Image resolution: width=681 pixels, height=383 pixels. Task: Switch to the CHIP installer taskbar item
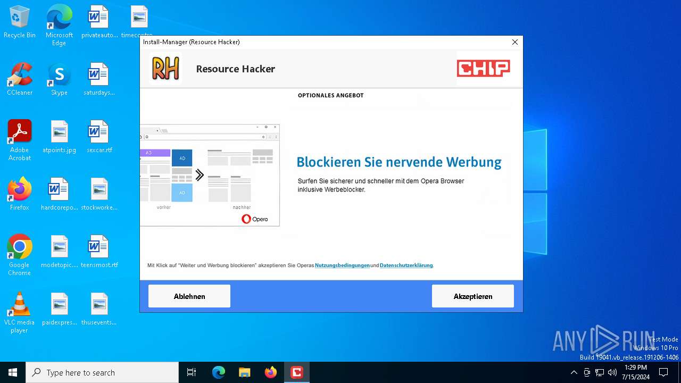[297, 372]
